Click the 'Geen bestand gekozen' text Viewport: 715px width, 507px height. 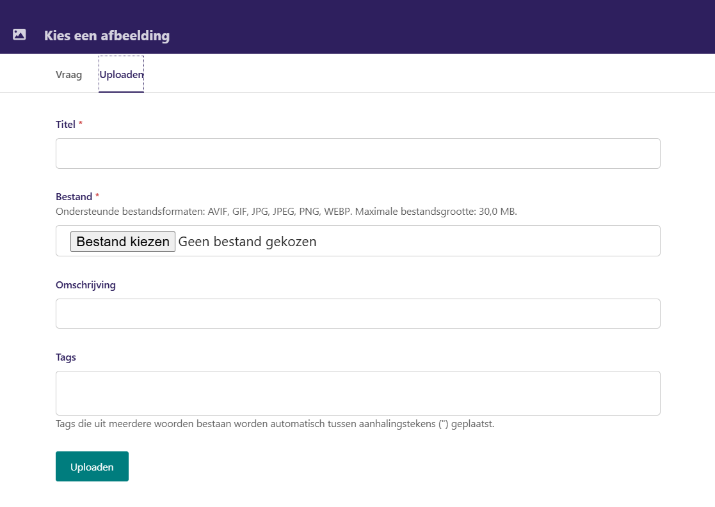(247, 242)
